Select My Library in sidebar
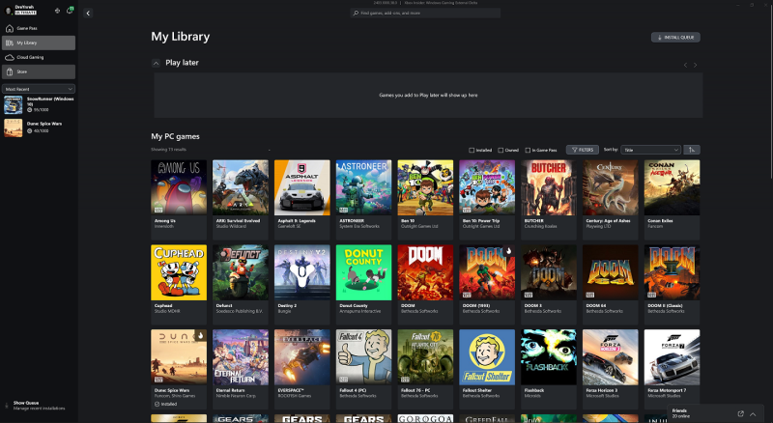The width and height of the screenshot is (773, 423). pyautogui.click(x=39, y=42)
